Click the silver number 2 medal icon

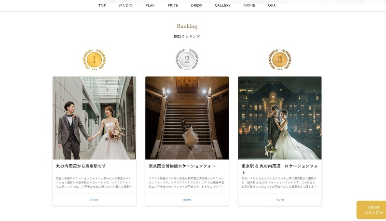[x=187, y=59]
